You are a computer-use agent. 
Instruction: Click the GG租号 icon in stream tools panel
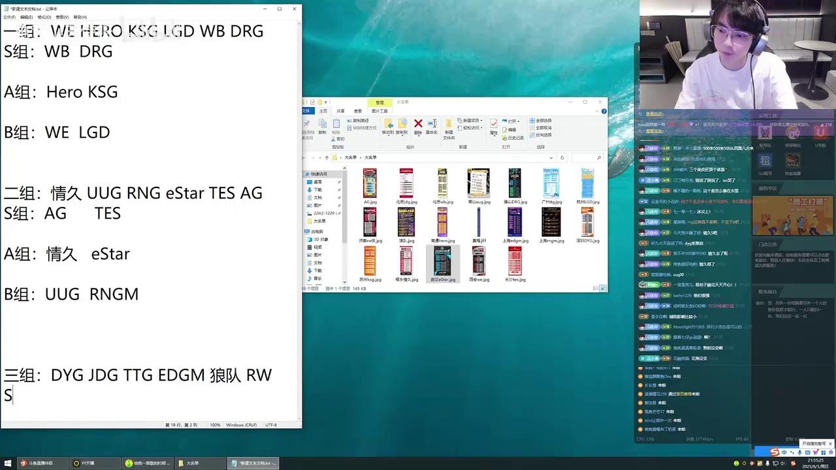point(765,161)
